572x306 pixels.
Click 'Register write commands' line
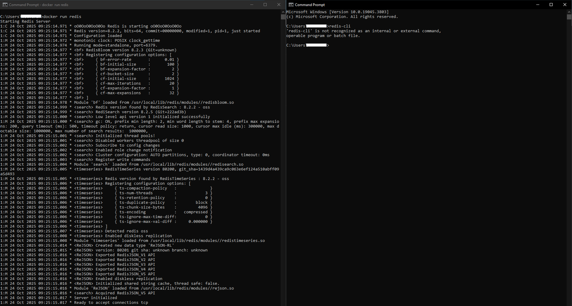75,160
